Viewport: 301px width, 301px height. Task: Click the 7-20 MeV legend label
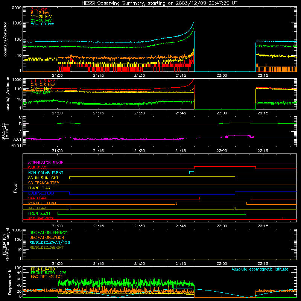pyautogui.click(x=40, y=92)
